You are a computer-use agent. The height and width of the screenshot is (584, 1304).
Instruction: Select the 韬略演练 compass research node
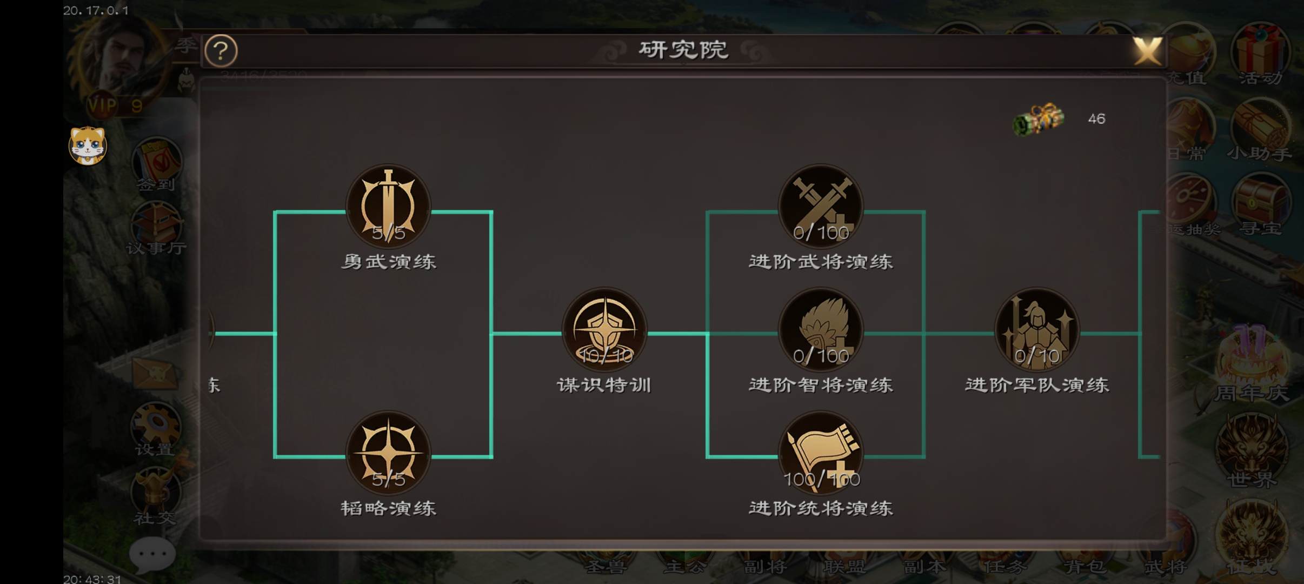[388, 453]
